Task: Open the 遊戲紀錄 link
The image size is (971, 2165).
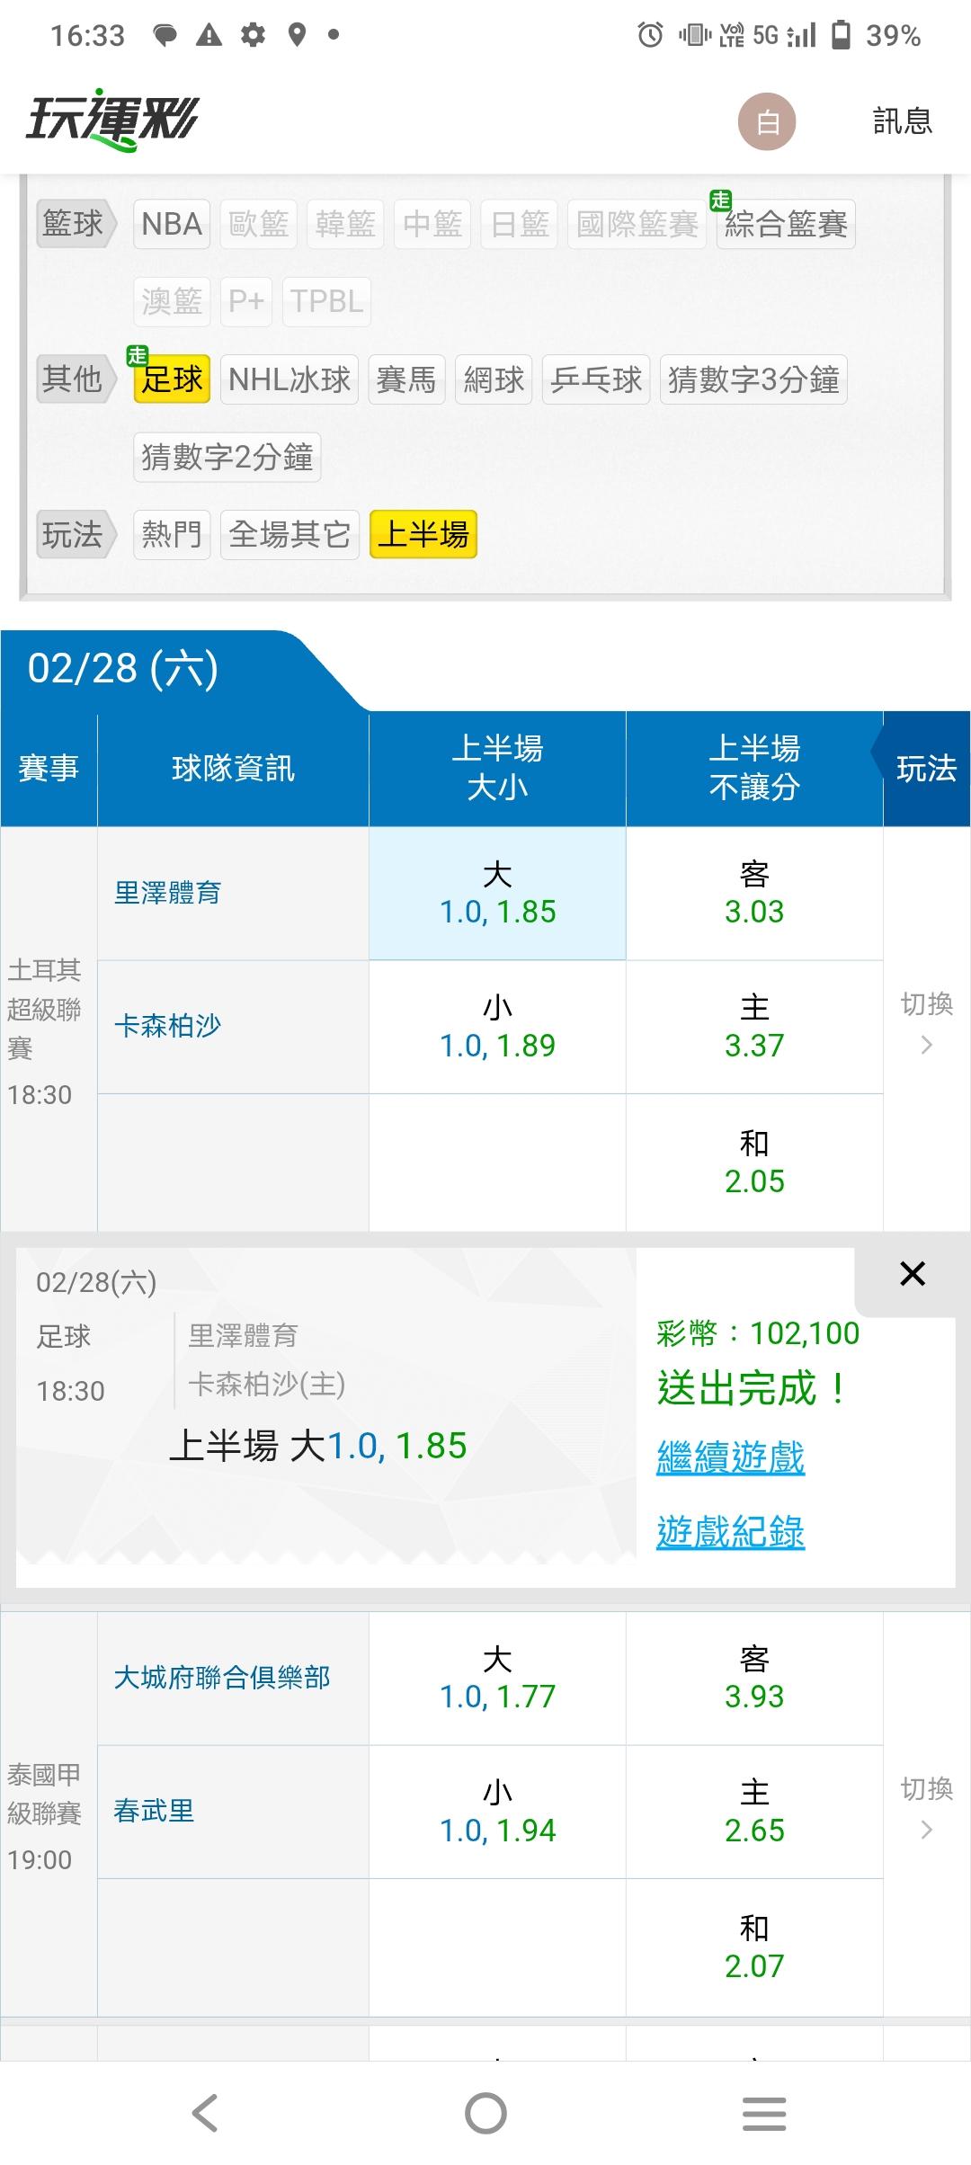Action: [x=730, y=1532]
